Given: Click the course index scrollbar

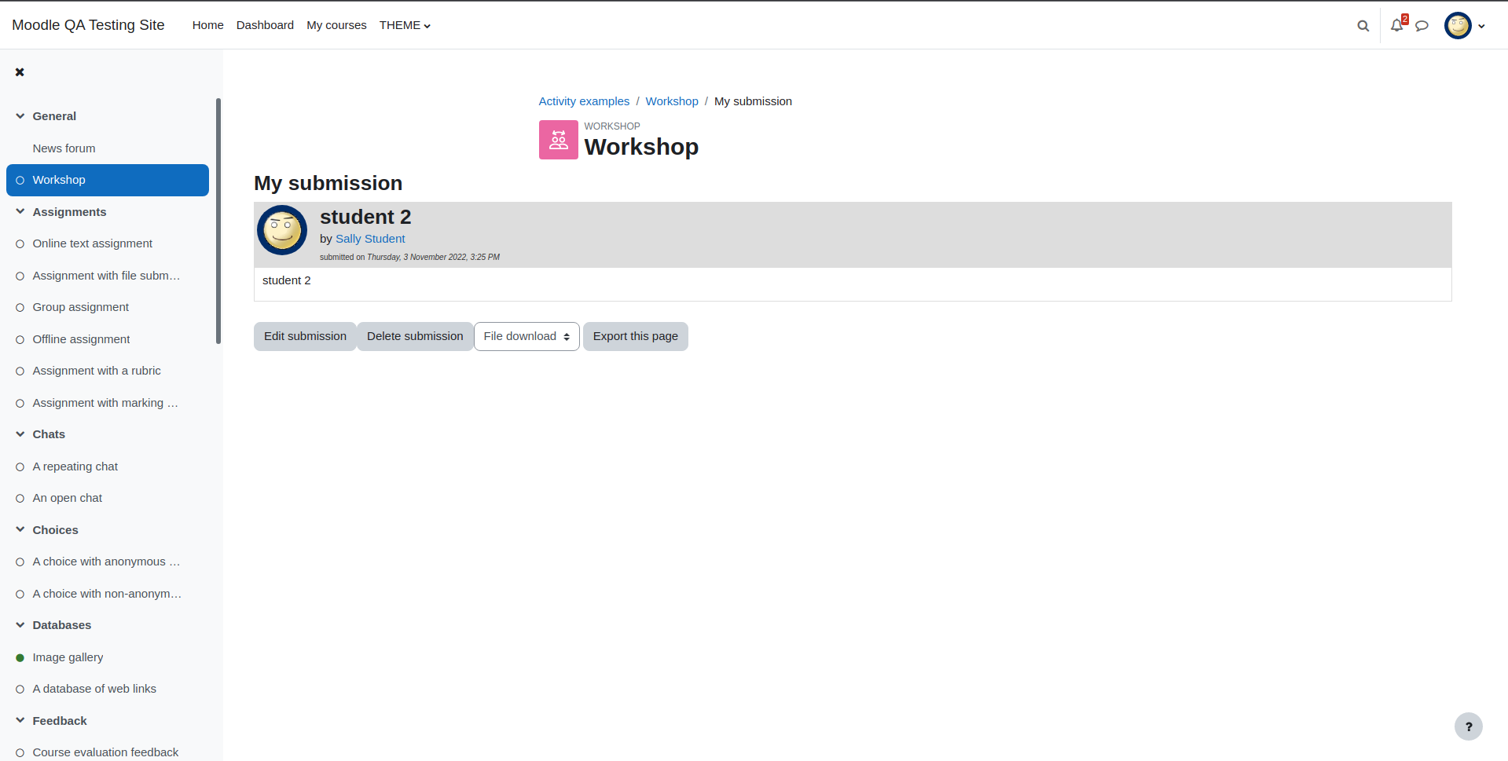Looking at the screenshot, I should tap(218, 221).
